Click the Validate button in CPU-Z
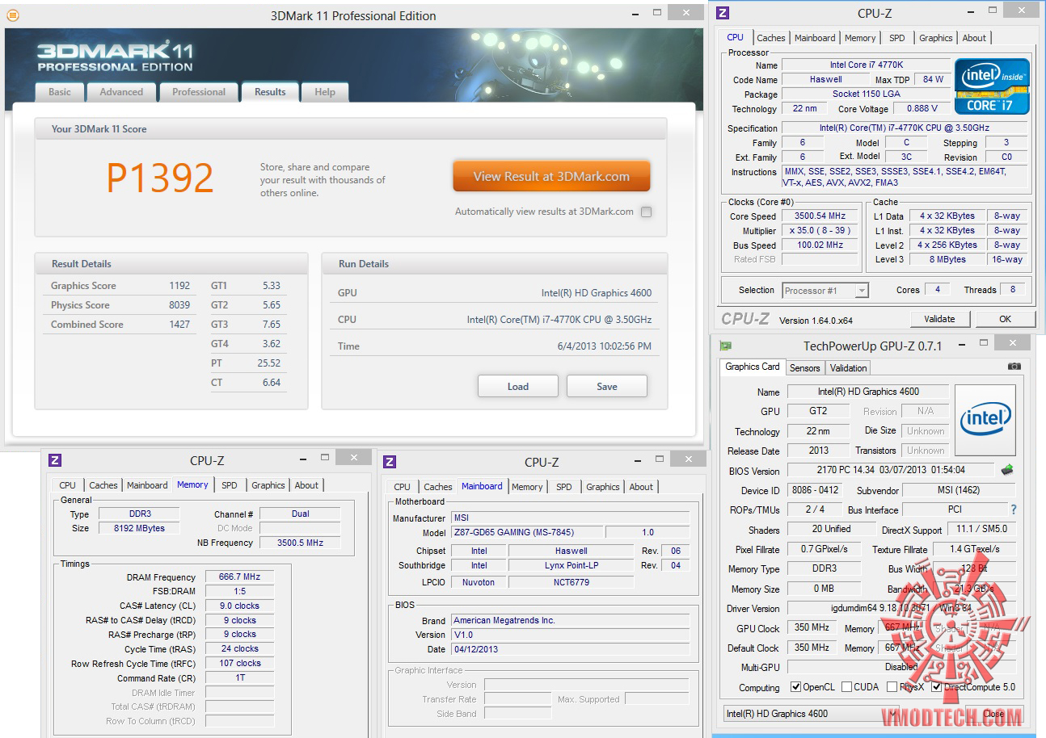The height and width of the screenshot is (738, 1046). (939, 319)
